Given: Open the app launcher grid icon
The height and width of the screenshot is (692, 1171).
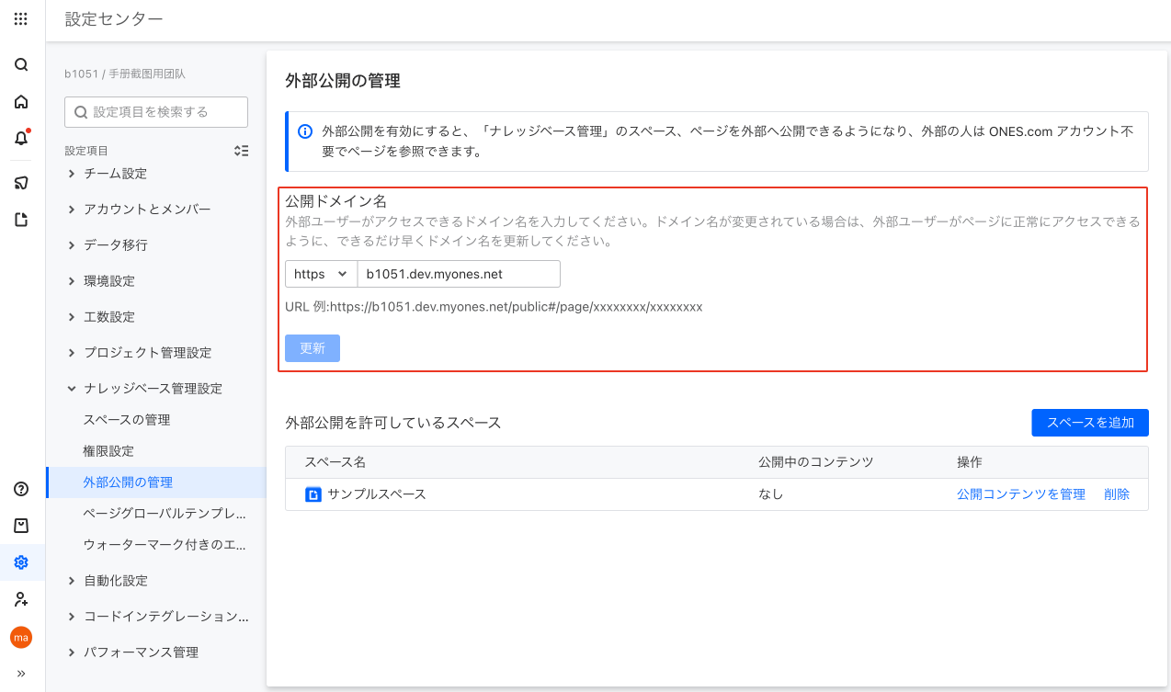Looking at the screenshot, I should point(21,18).
